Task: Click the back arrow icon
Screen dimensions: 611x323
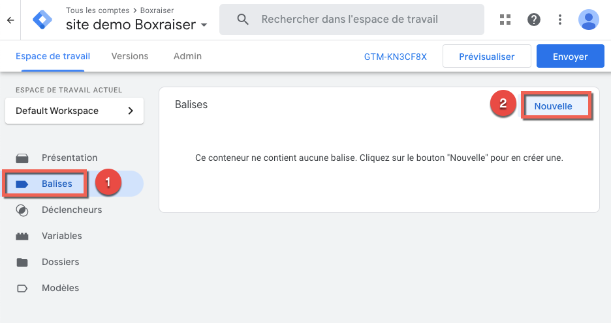Action: point(10,20)
